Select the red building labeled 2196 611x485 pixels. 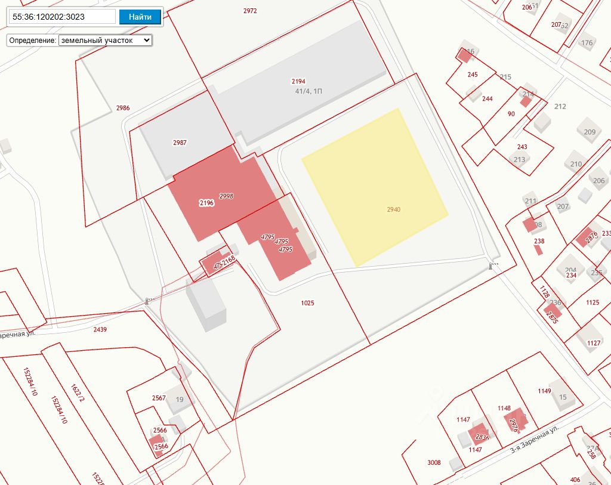(206, 203)
